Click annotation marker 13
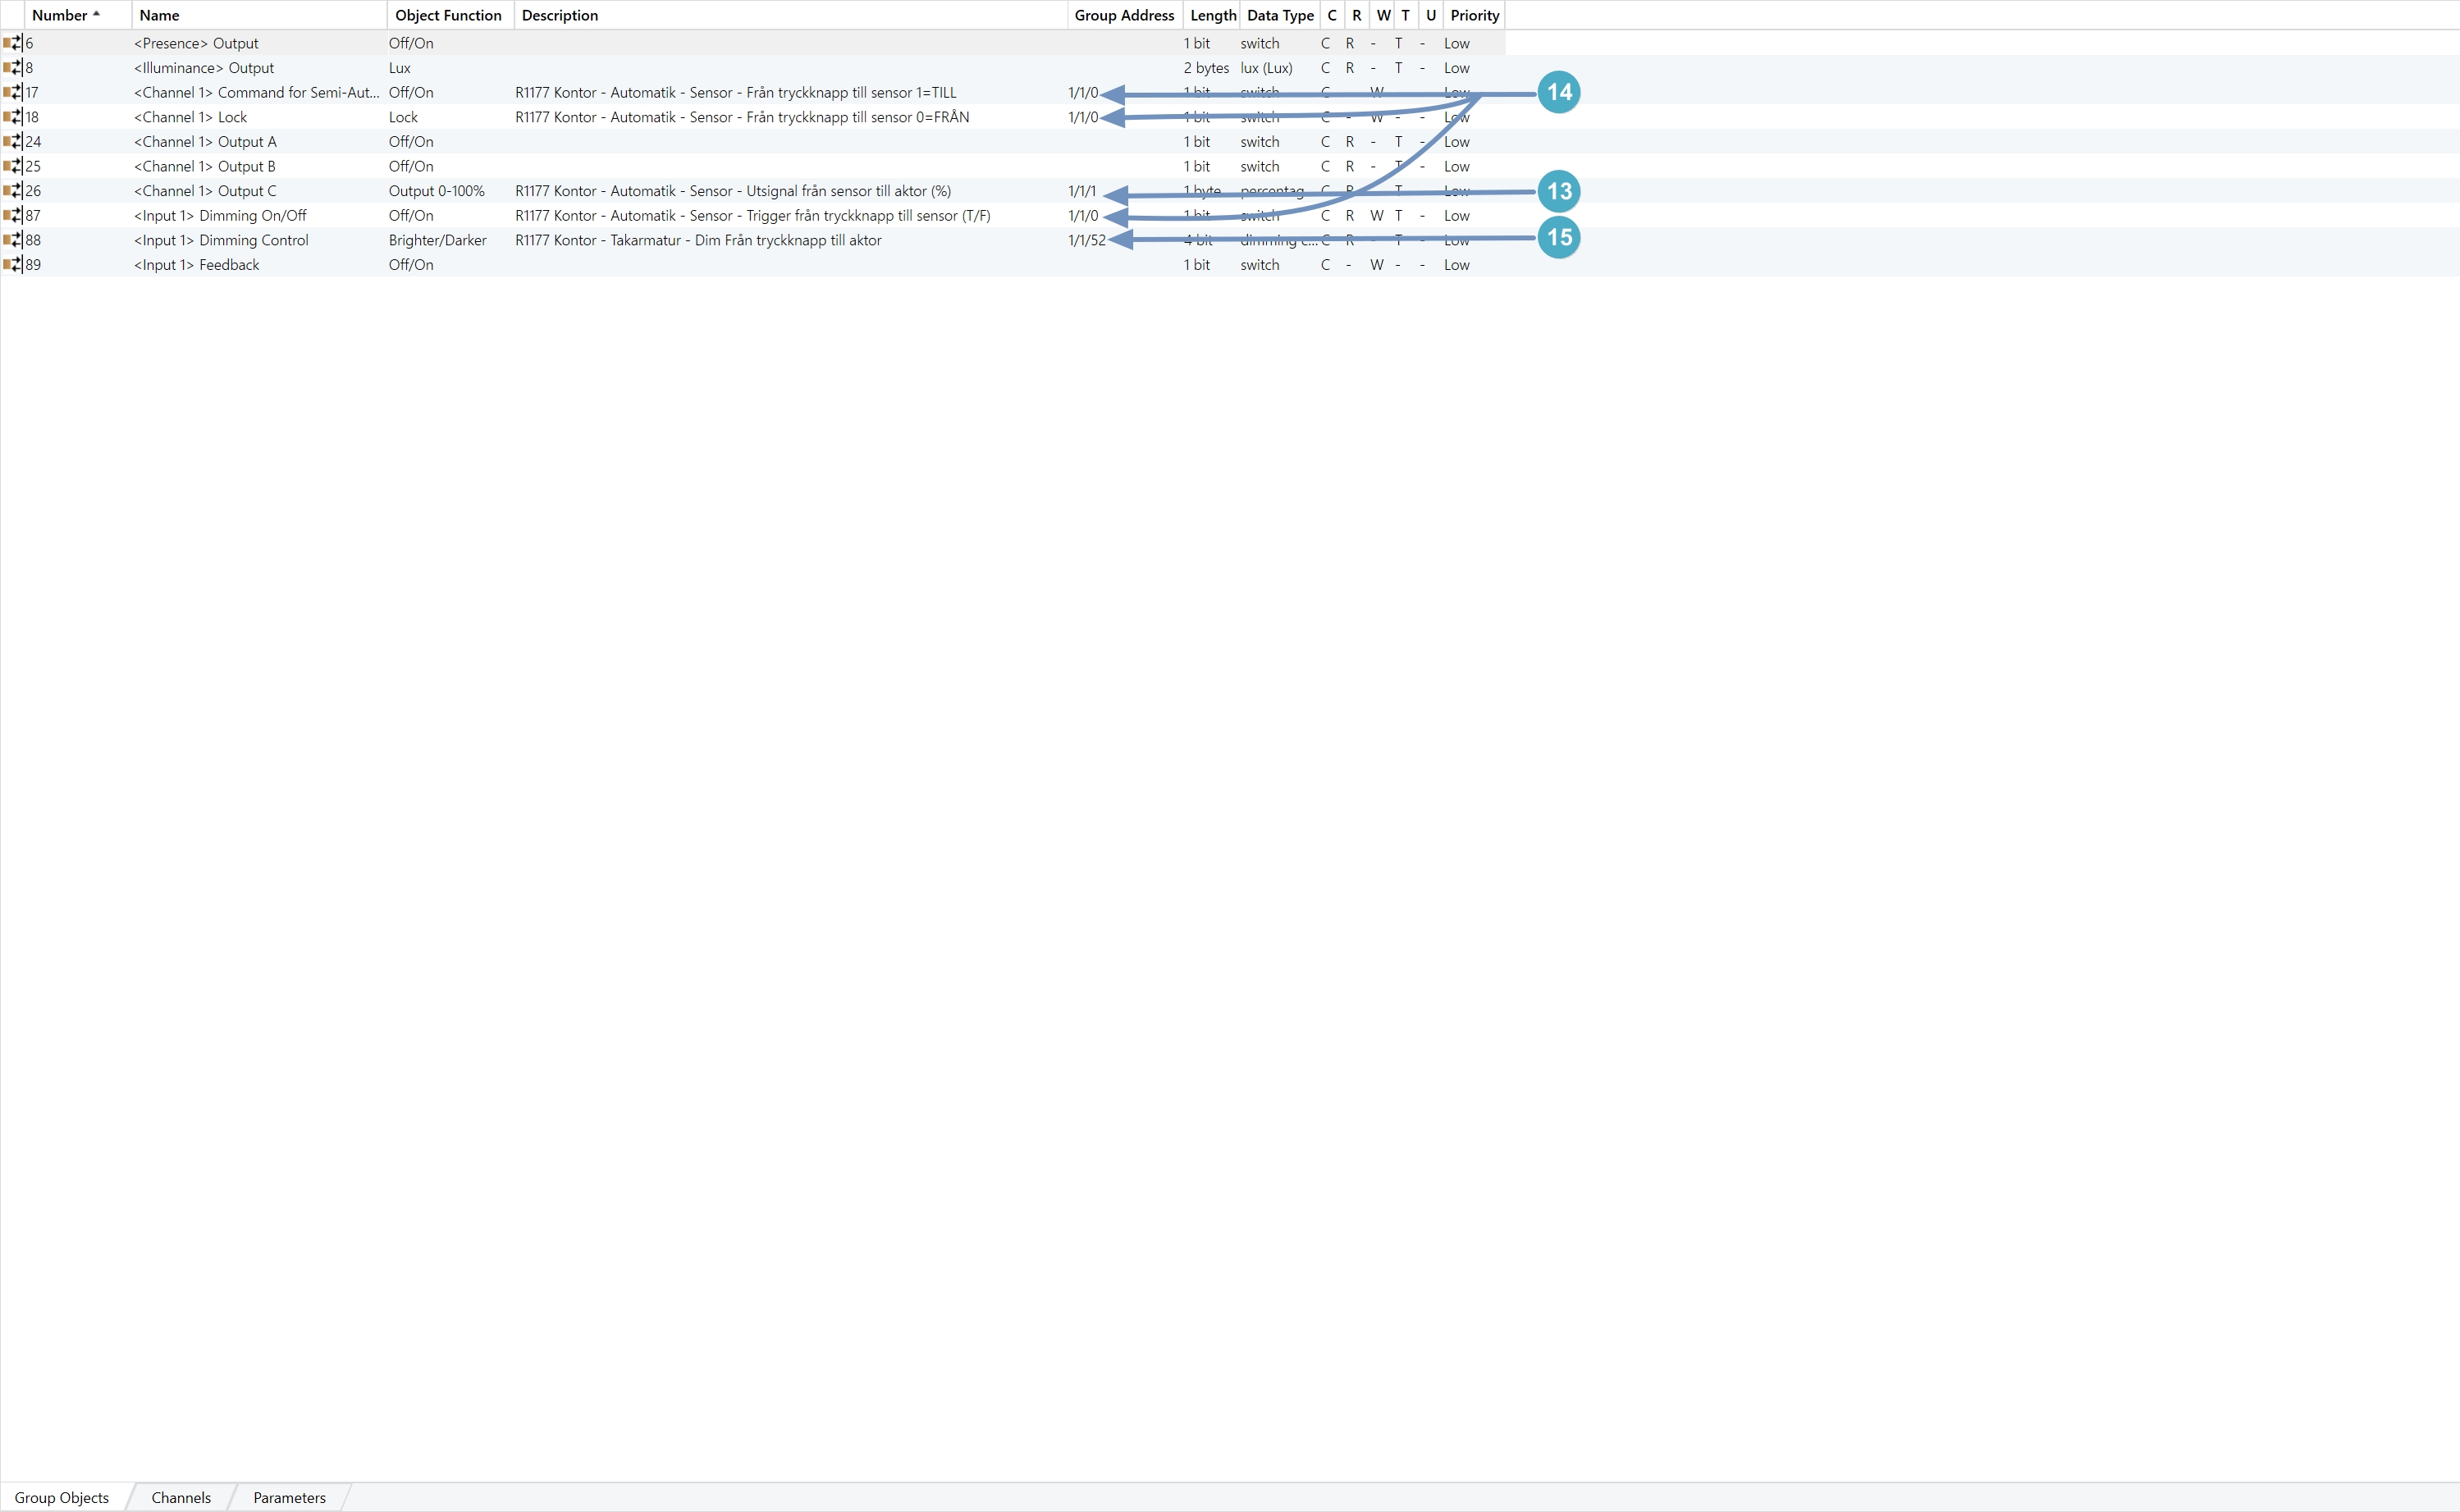This screenshot has width=2460, height=1512. pos(1558,191)
